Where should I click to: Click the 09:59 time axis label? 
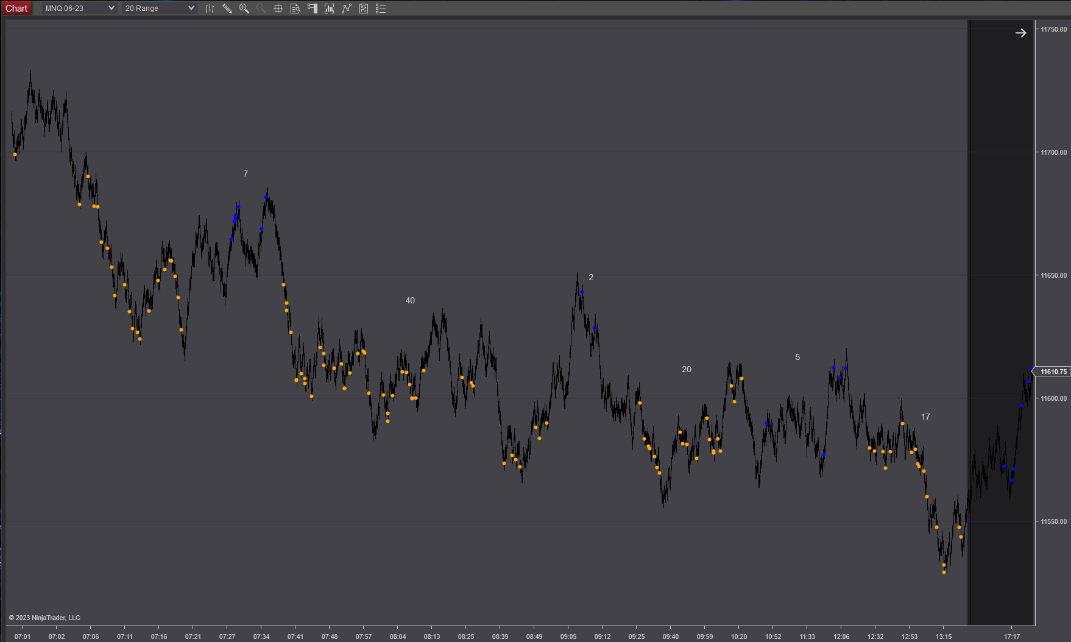click(x=705, y=637)
